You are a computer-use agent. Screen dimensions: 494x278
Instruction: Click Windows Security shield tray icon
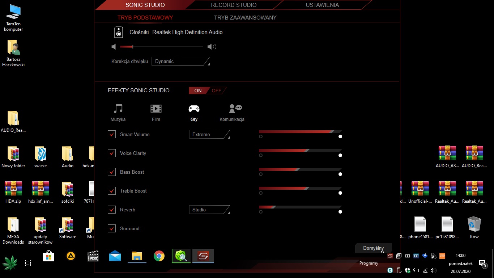click(x=408, y=270)
